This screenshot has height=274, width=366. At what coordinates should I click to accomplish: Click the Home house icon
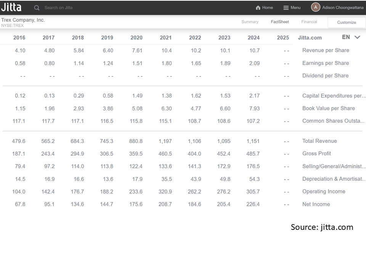point(258,8)
